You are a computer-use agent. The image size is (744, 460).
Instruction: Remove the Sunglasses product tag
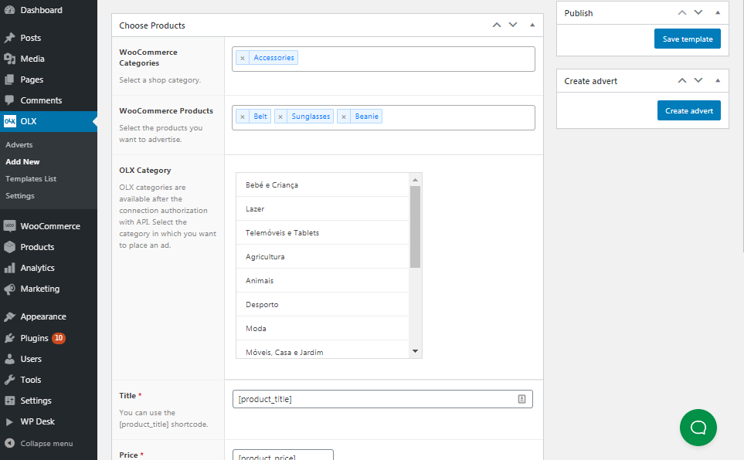[x=280, y=117]
